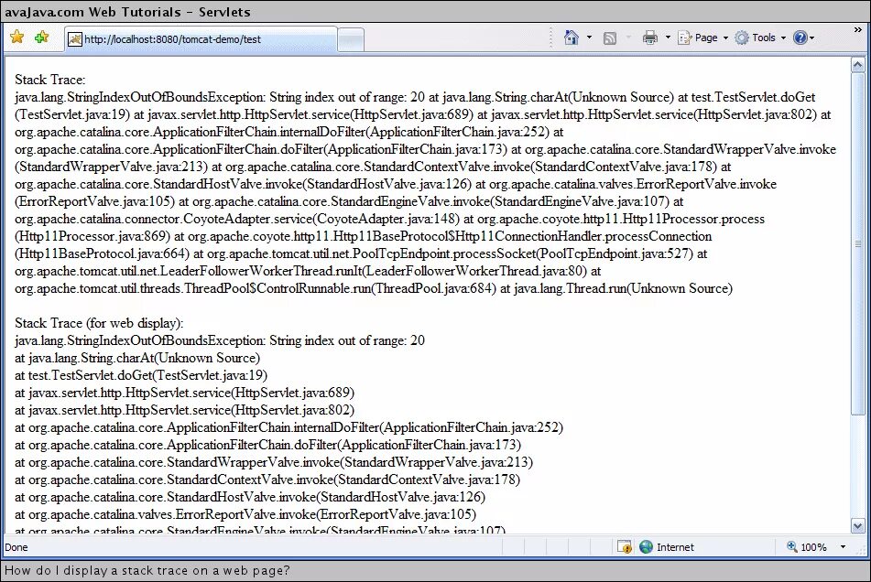Click the zoom magnifier icon
Viewport: 871px width, 582px height.
pyautogui.click(x=791, y=546)
